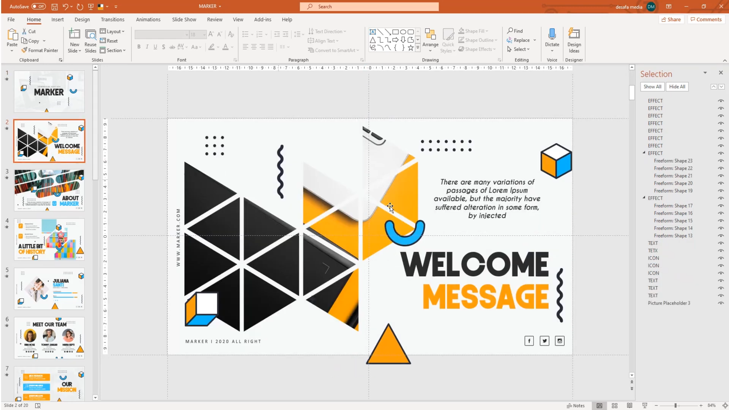Open the Shape Fill dropdown
Image resolution: width=729 pixels, height=410 pixels.
click(473, 31)
